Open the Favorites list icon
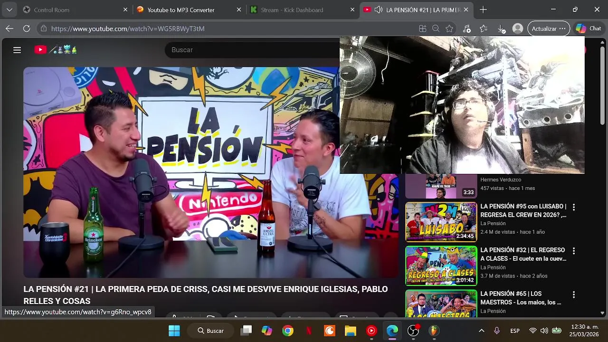The width and height of the screenshot is (608, 342). coord(484,28)
